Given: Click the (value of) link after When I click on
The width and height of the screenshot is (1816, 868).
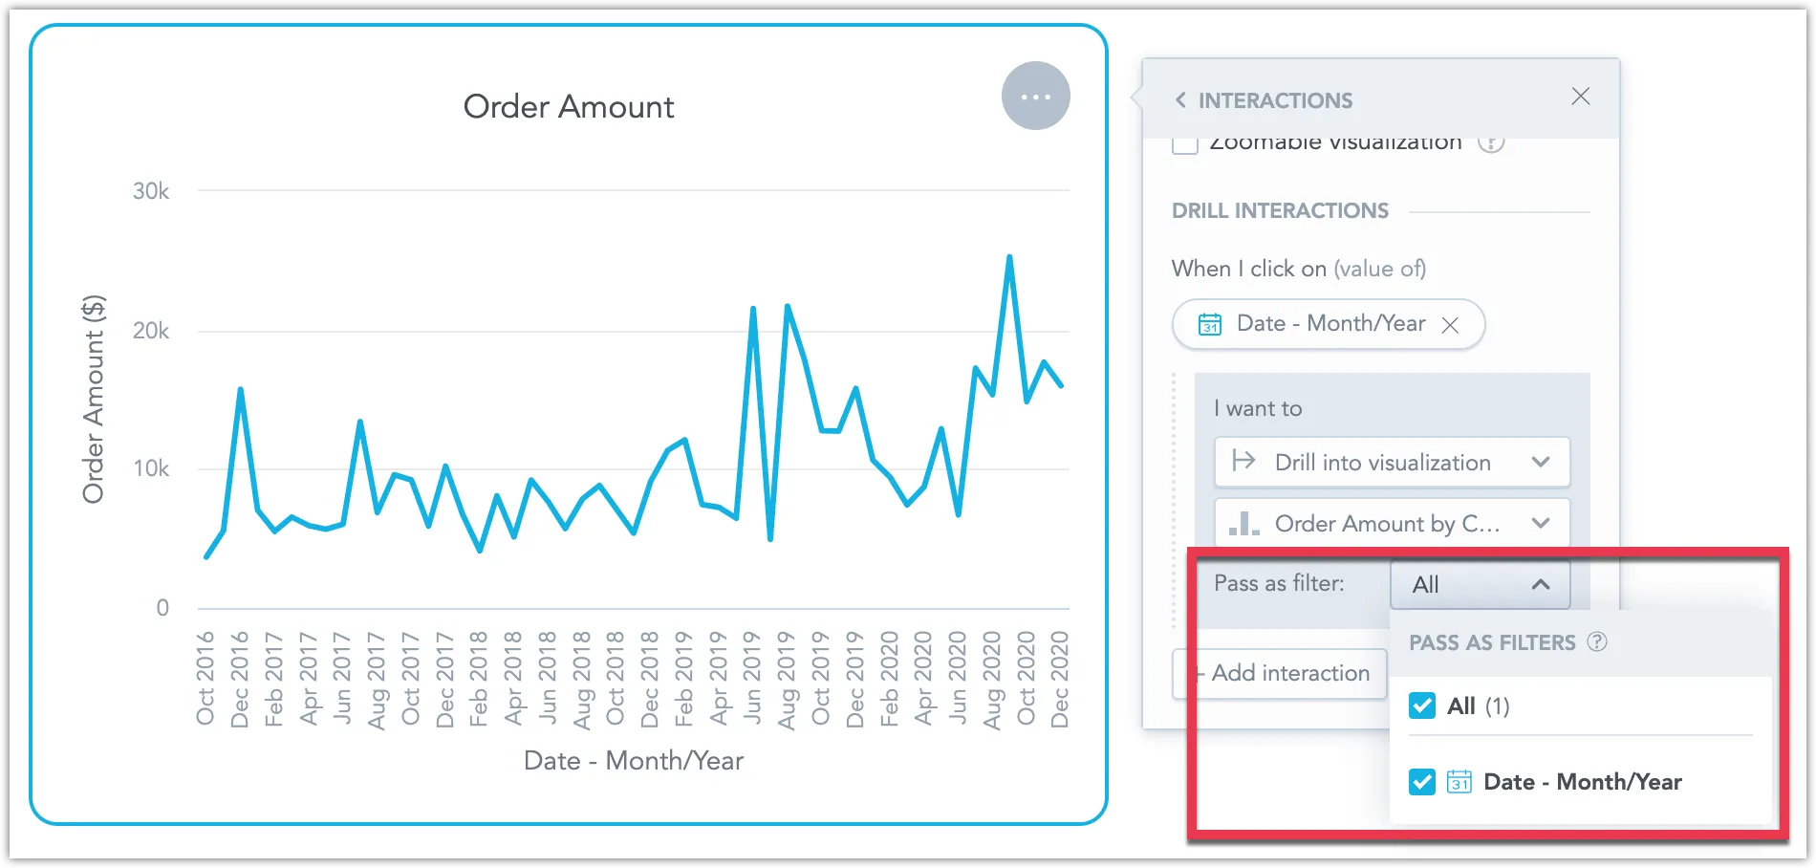Looking at the screenshot, I should pos(1376,269).
